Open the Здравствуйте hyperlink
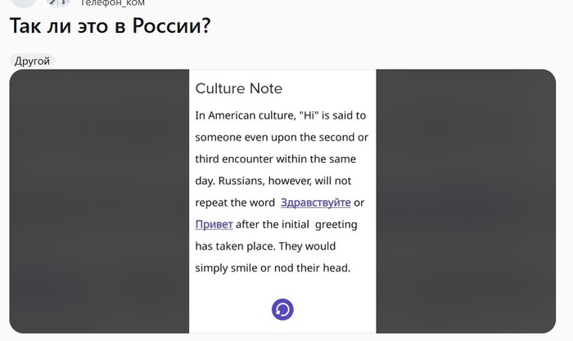 (316, 203)
